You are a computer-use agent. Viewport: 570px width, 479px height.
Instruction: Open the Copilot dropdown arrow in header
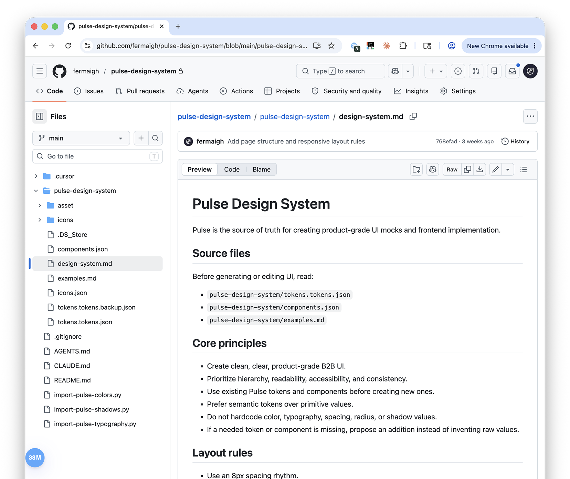(408, 71)
